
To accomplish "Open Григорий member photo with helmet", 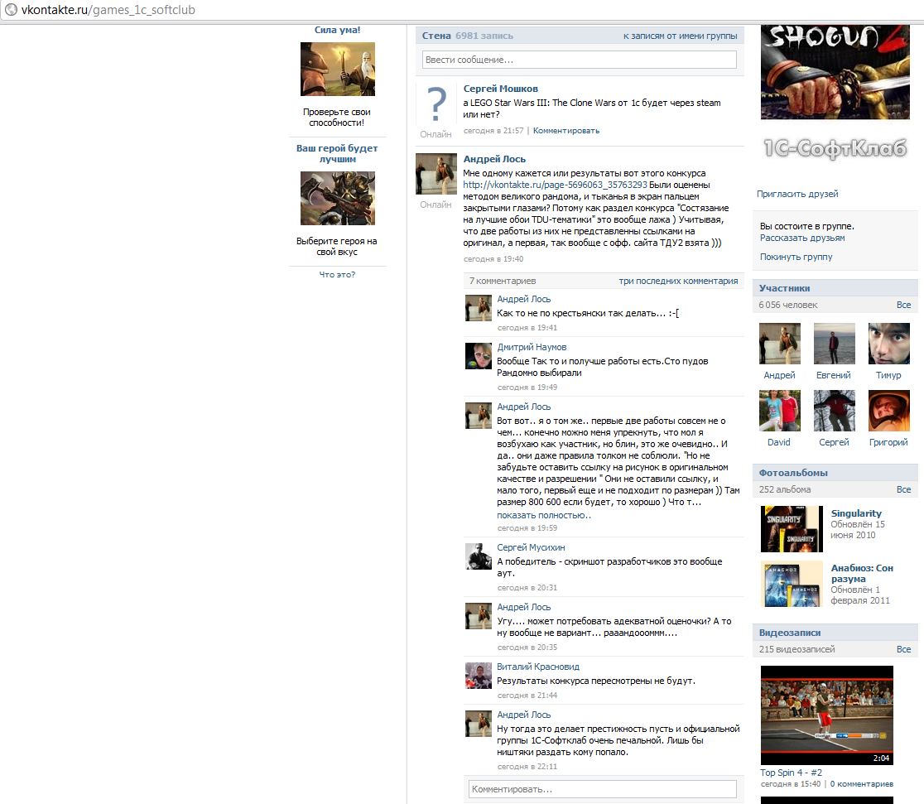I will 888,411.
